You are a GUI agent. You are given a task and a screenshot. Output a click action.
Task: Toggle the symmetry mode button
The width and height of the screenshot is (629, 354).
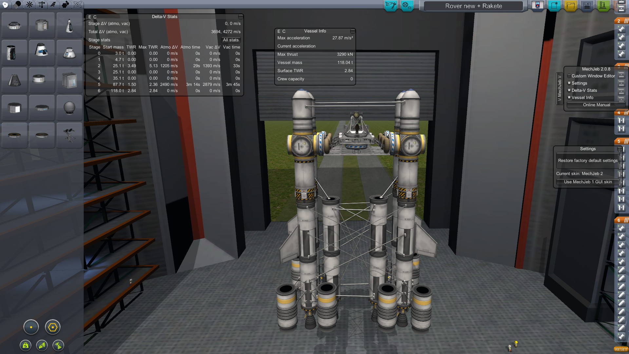(x=31, y=327)
